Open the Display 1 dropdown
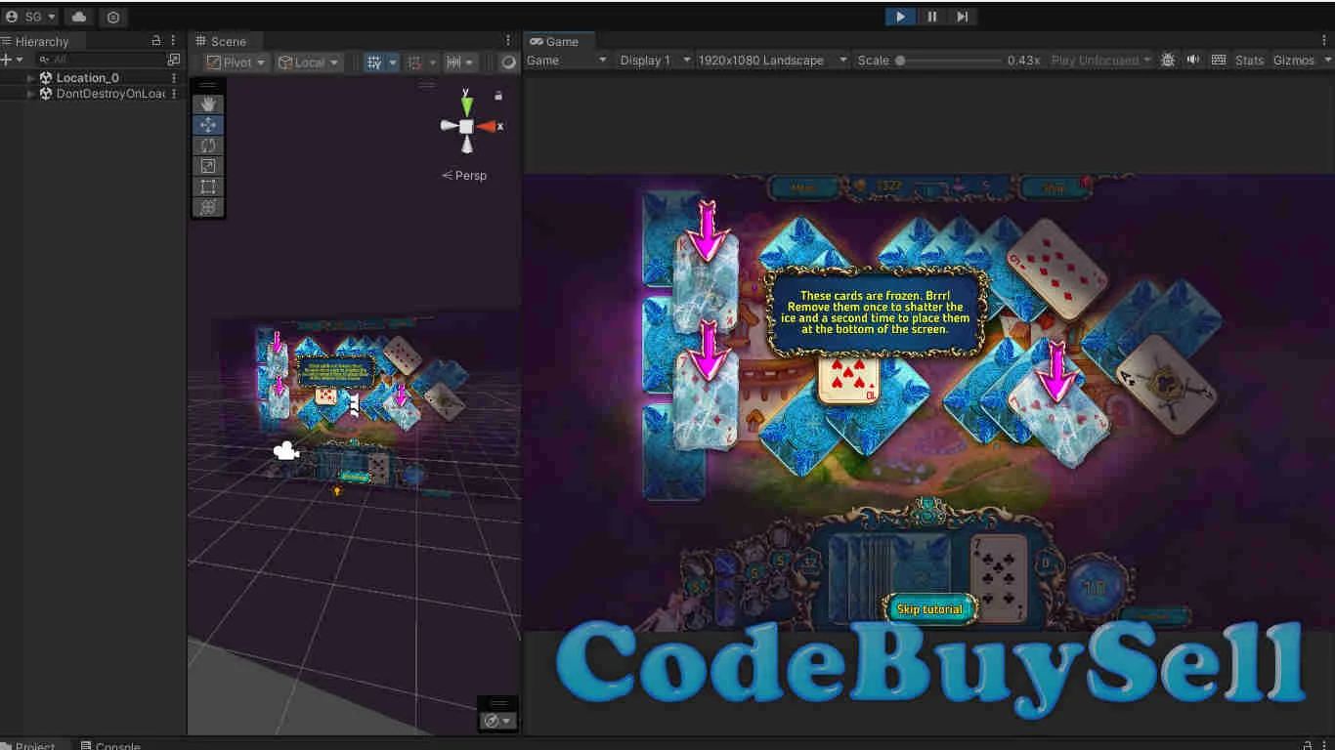This screenshot has width=1335, height=750. click(x=655, y=60)
